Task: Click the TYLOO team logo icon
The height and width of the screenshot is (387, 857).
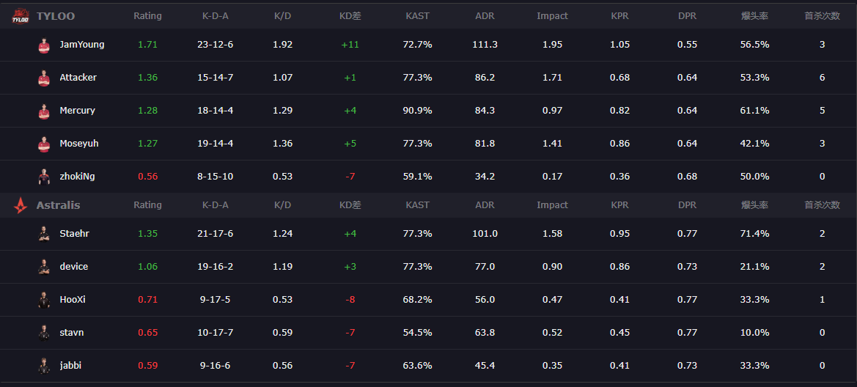Action: coord(20,17)
